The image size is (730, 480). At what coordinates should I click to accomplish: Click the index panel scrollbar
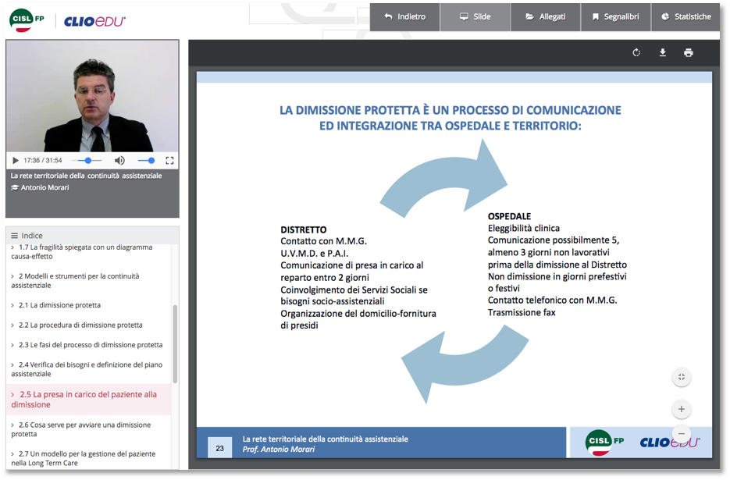(175, 343)
